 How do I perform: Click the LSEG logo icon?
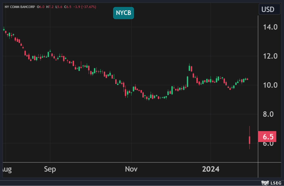point(265,183)
